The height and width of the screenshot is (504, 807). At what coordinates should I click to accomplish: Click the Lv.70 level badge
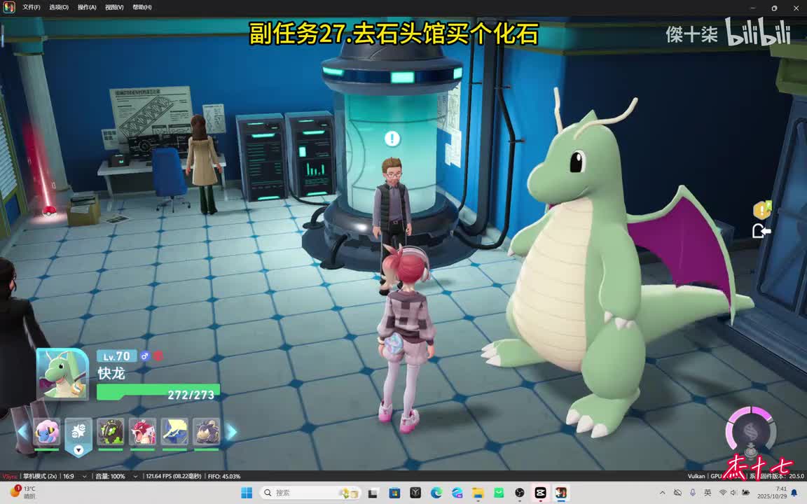click(x=117, y=356)
